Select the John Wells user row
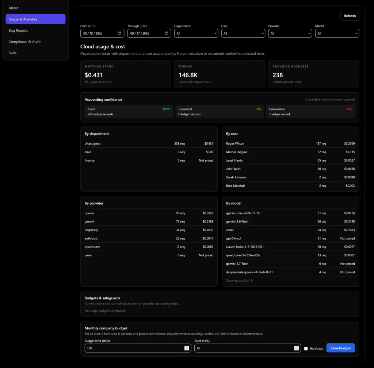This screenshot has height=368, width=374. click(x=290, y=169)
